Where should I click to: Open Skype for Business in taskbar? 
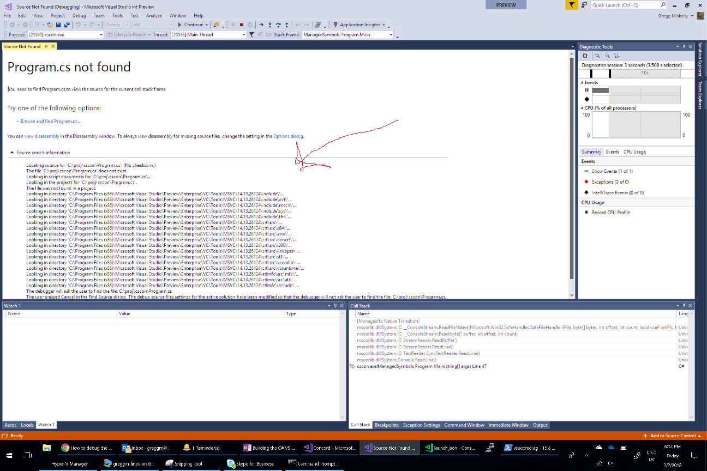pyautogui.click(x=253, y=463)
